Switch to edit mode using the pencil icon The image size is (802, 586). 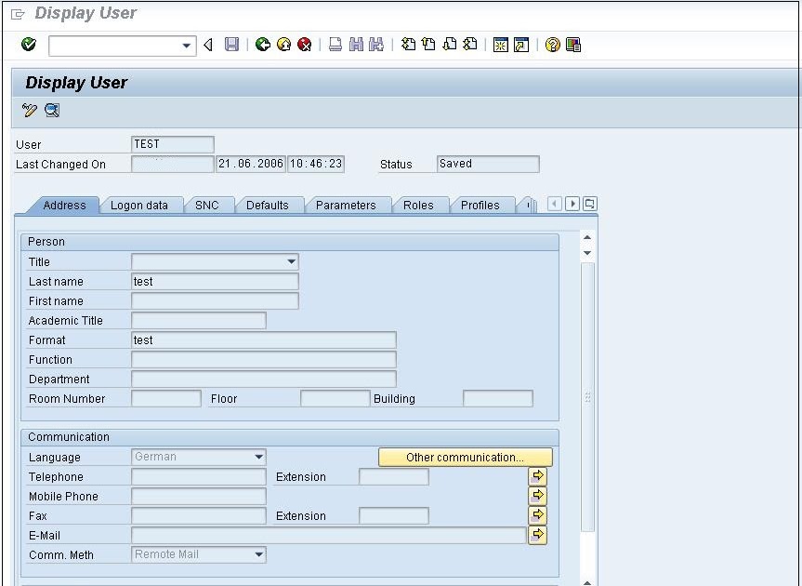[27, 111]
